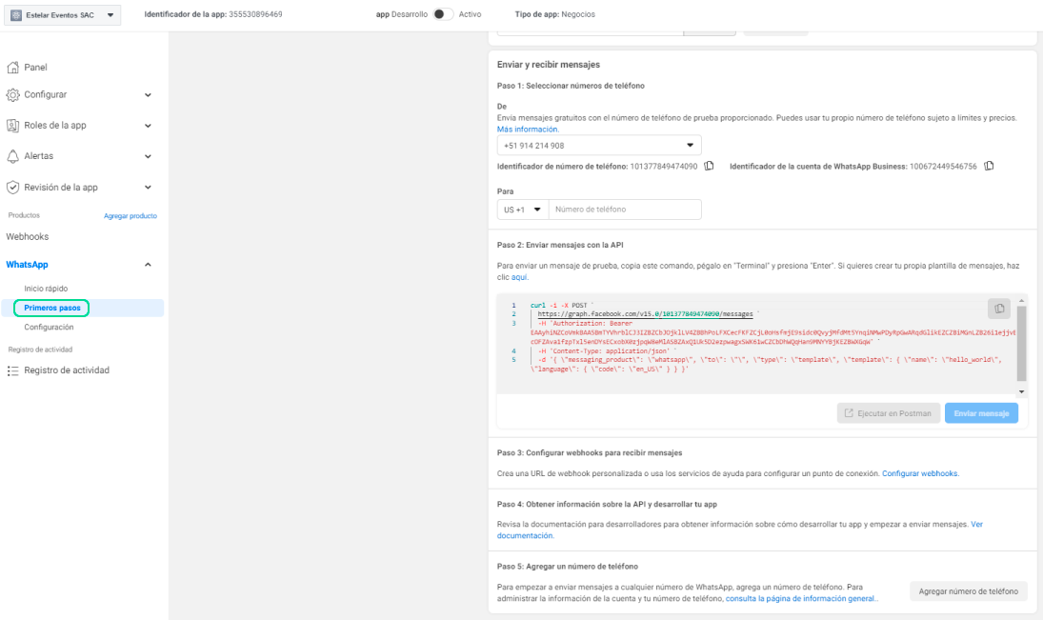Open the Estelar Eventos SAC app selector
The height and width of the screenshot is (620, 1043).
coord(62,14)
